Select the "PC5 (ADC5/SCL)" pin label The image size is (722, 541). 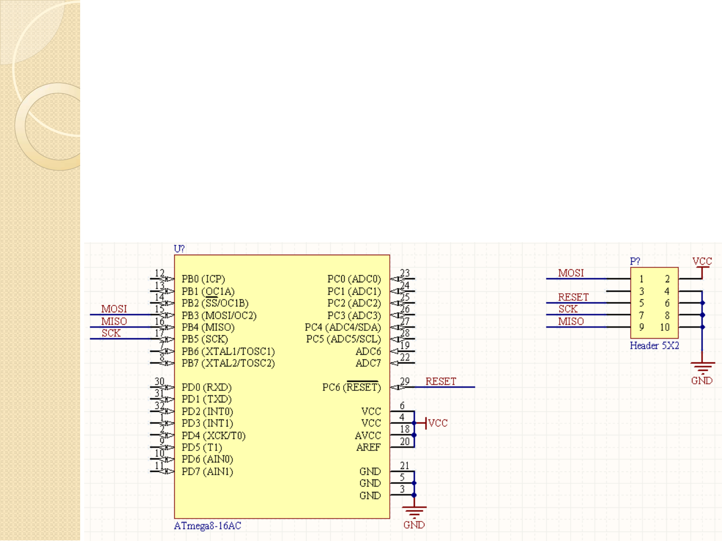pyautogui.click(x=344, y=339)
